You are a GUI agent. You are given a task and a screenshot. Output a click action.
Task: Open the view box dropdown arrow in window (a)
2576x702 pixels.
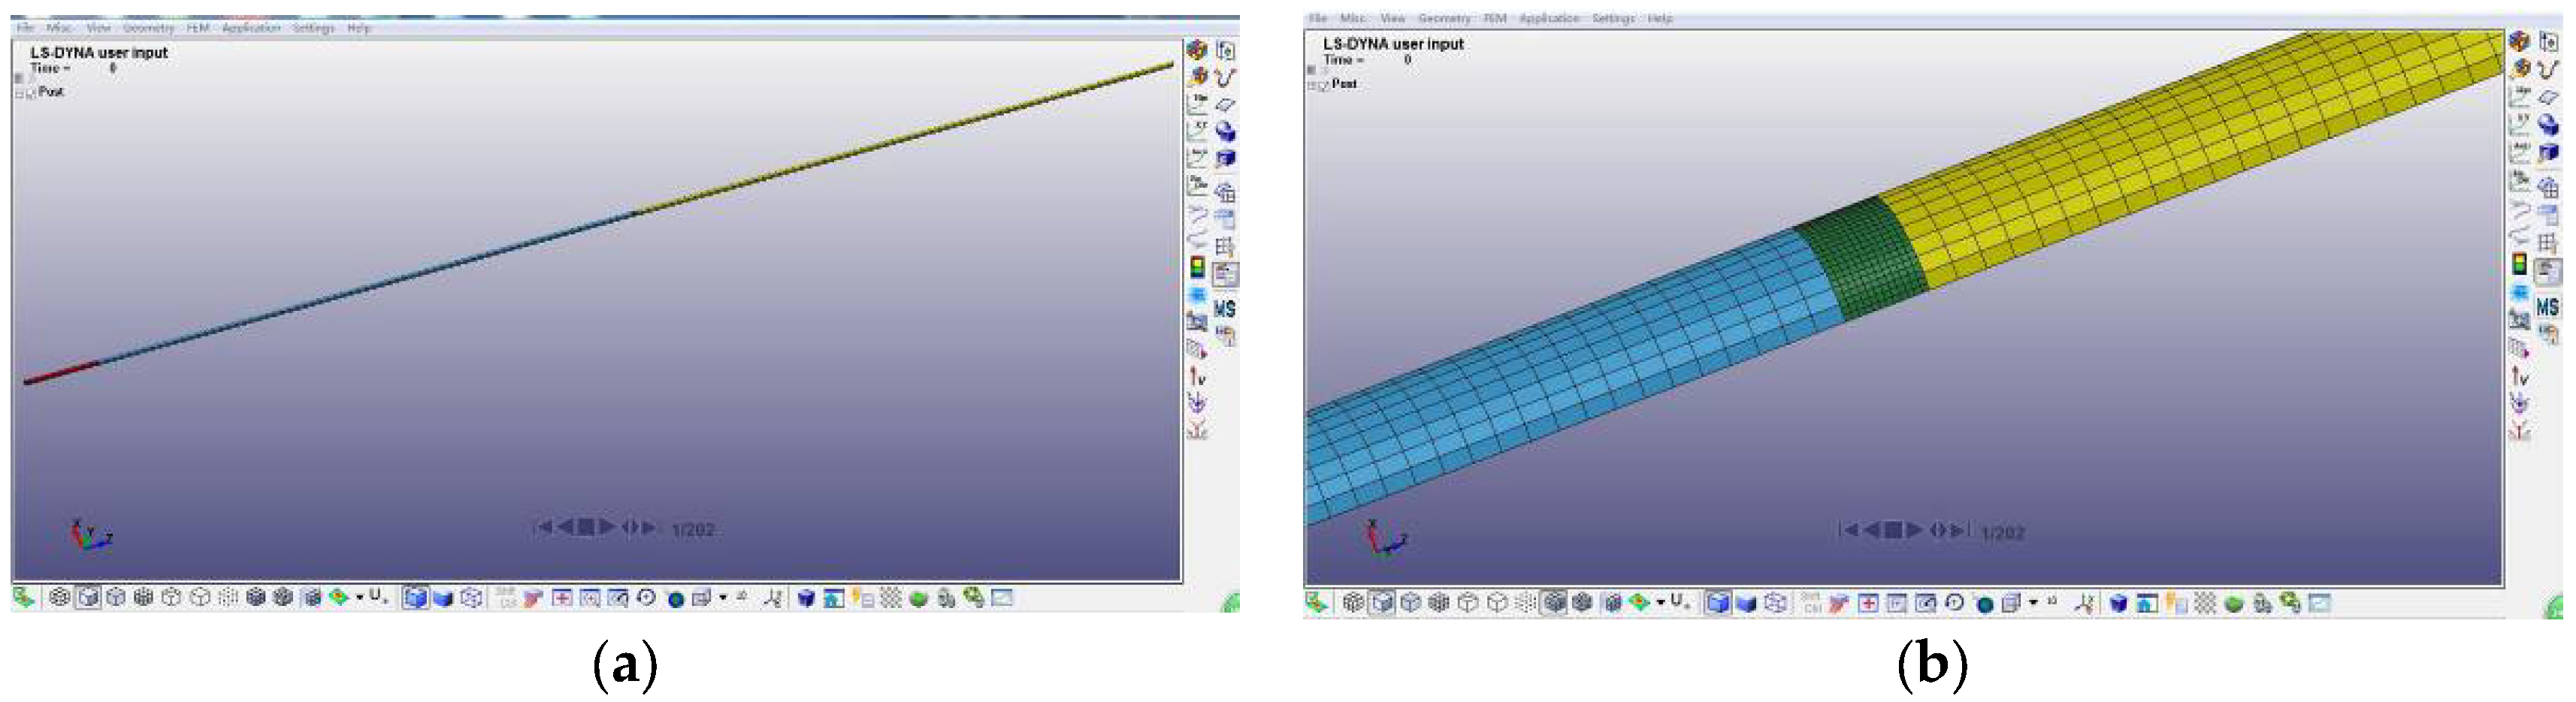(x=723, y=598)
